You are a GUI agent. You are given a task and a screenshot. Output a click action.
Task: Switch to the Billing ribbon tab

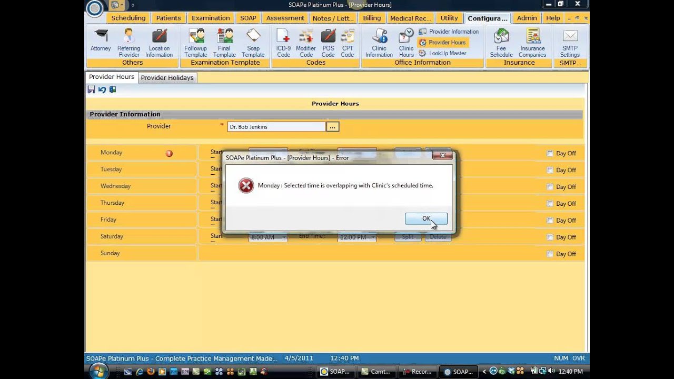click(x=372, y=18)
